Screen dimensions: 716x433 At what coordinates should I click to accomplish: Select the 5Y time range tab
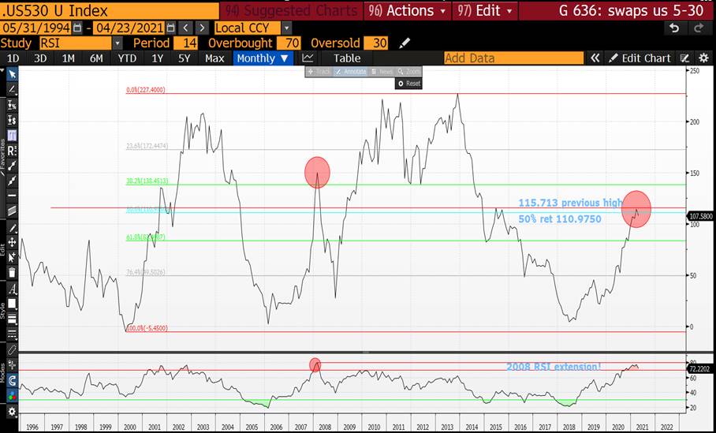[184, 58]
